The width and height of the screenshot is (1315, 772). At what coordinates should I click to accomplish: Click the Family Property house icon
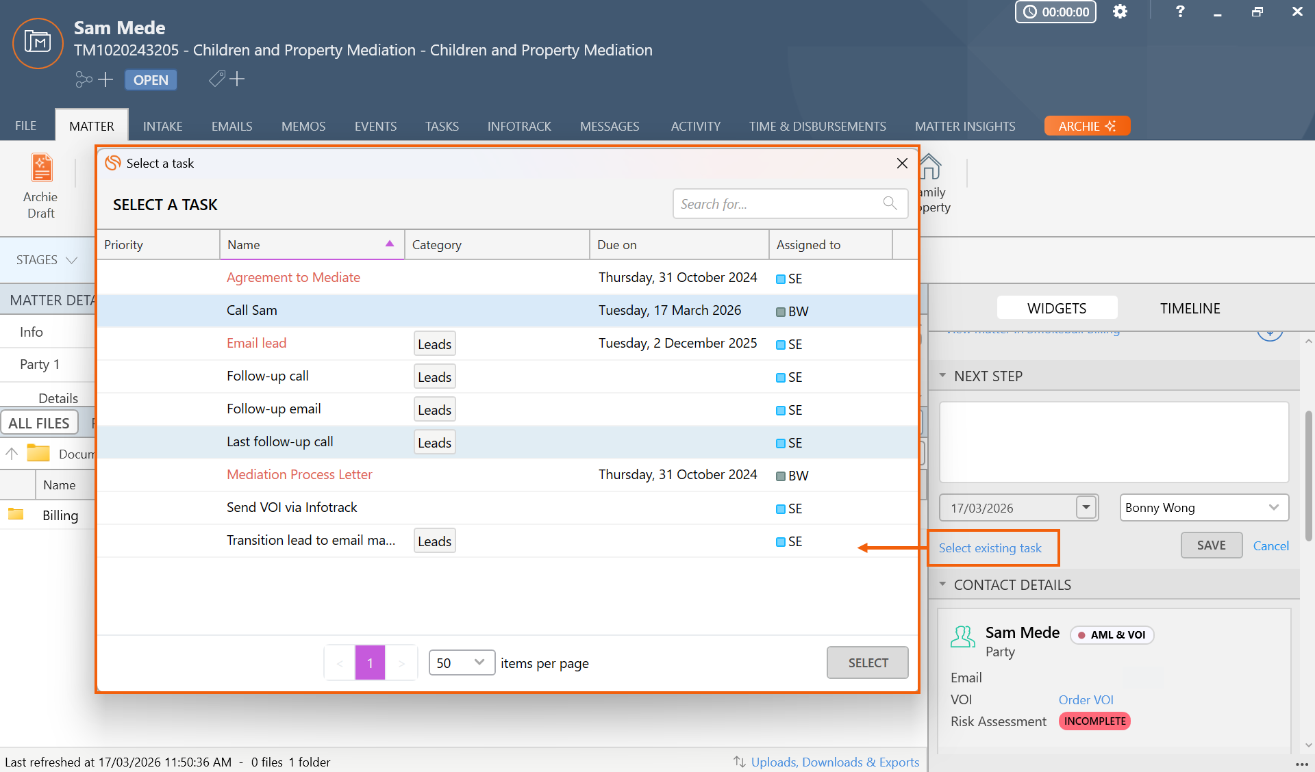930,167
